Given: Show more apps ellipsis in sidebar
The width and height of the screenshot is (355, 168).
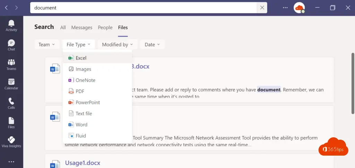Looking at the screenshot, I should (11, 162).
